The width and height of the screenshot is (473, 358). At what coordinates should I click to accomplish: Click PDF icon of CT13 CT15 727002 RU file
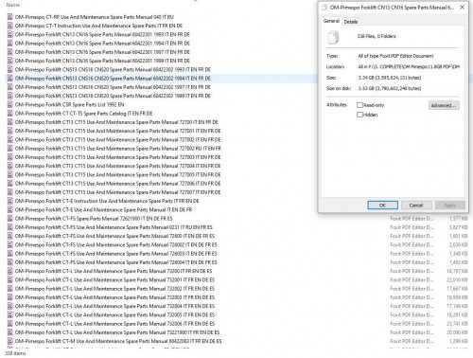[x=10, y=149]
